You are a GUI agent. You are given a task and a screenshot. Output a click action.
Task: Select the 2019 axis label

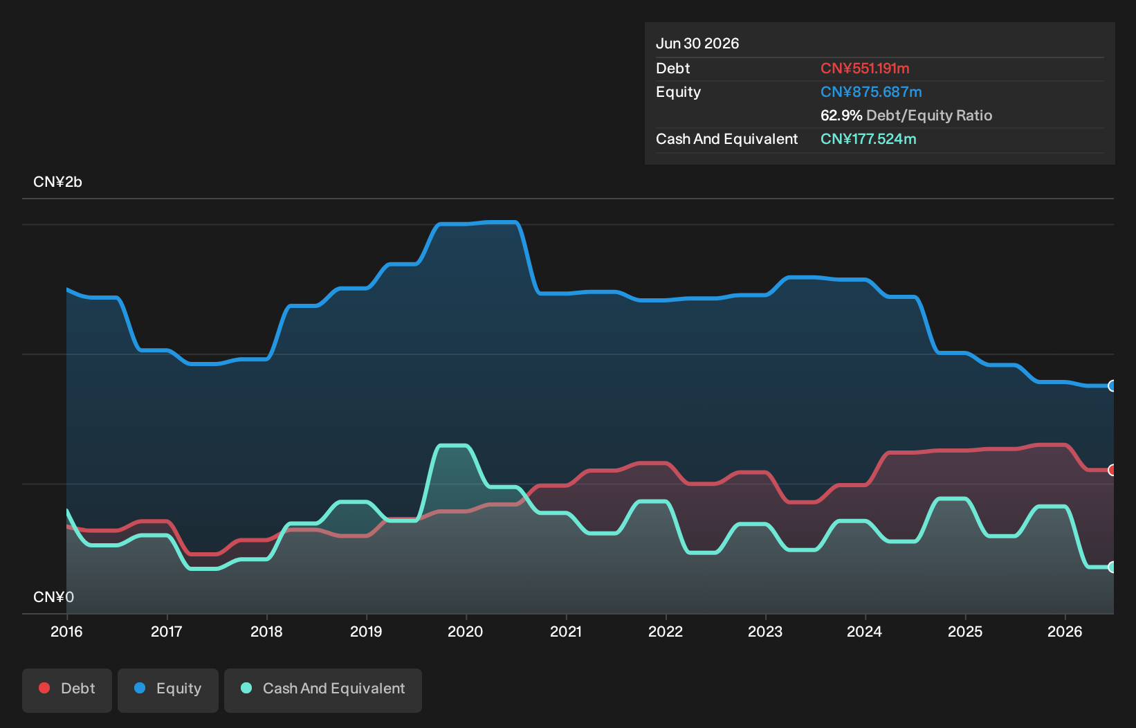click(x=366, y=631)
